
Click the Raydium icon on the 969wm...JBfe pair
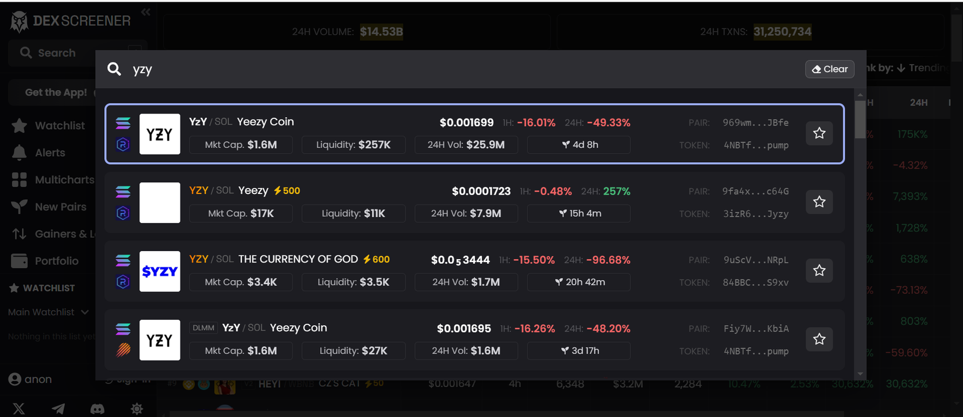(123, 144)
